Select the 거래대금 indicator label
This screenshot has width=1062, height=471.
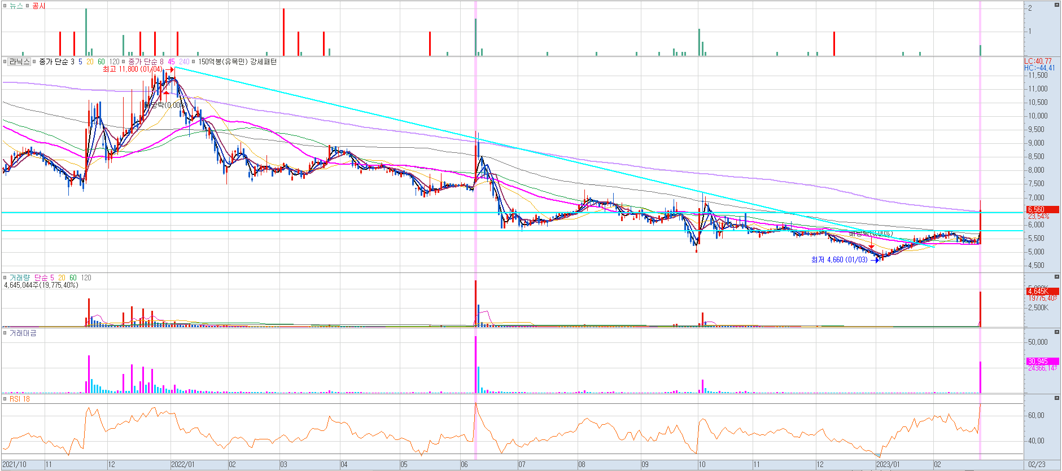point(23,333)
